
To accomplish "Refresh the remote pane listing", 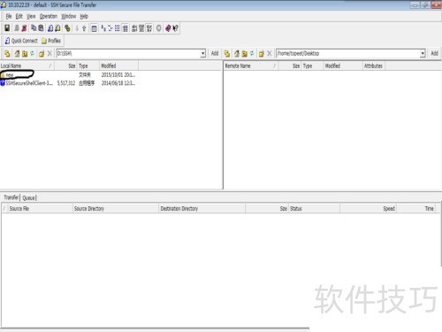I will click(x=252, y=53).
